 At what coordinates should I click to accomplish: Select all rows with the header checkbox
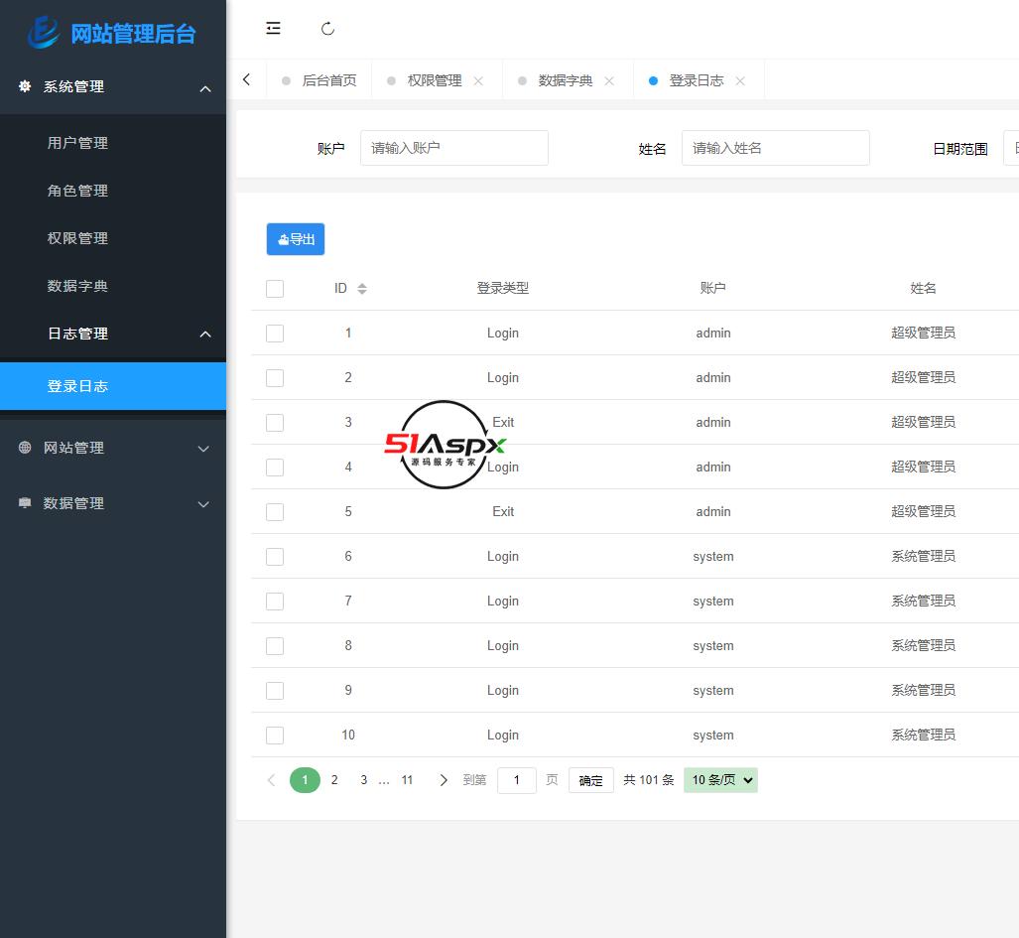pos(275,288)
